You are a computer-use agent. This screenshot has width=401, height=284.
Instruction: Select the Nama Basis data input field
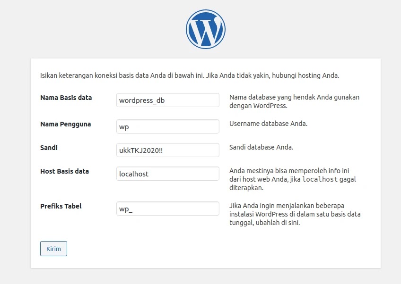click(x=167, y=100)
